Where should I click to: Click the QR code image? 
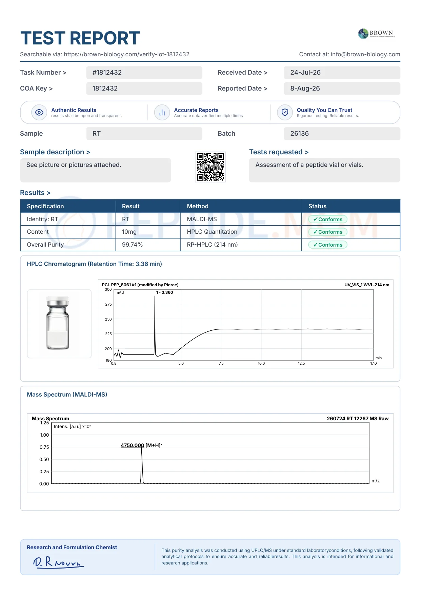click(x=210, y=167)
